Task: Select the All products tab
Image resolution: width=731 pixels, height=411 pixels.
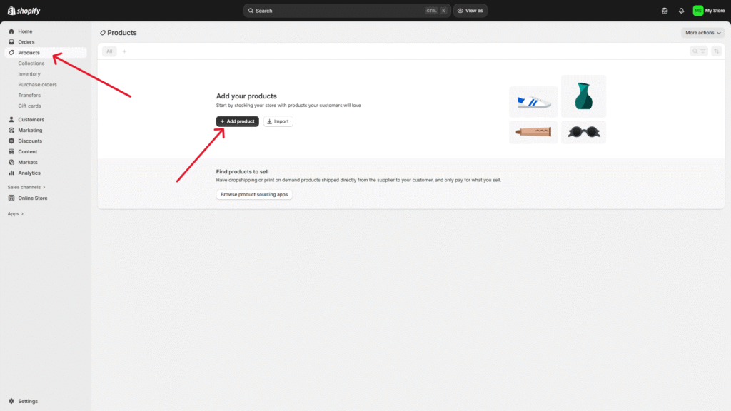Action: tap(109, 51)
